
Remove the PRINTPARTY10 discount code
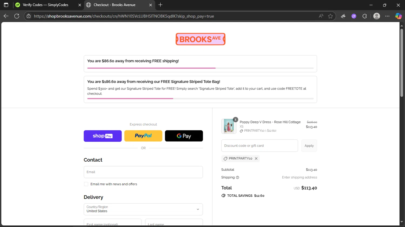click(256, 159)
